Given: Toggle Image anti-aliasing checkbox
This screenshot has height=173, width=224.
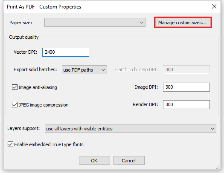Looking at the screenshot, I should 15,87.
